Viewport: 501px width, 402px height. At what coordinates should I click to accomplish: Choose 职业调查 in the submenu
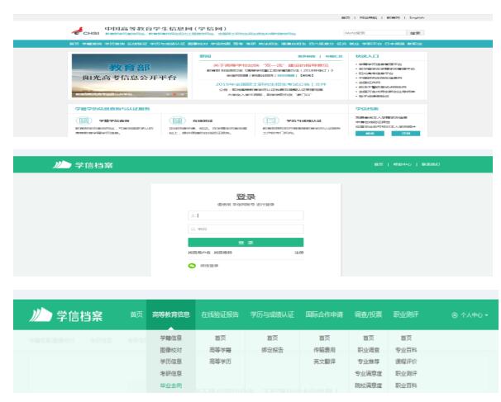pyautogui.click(x=369, y=350)
